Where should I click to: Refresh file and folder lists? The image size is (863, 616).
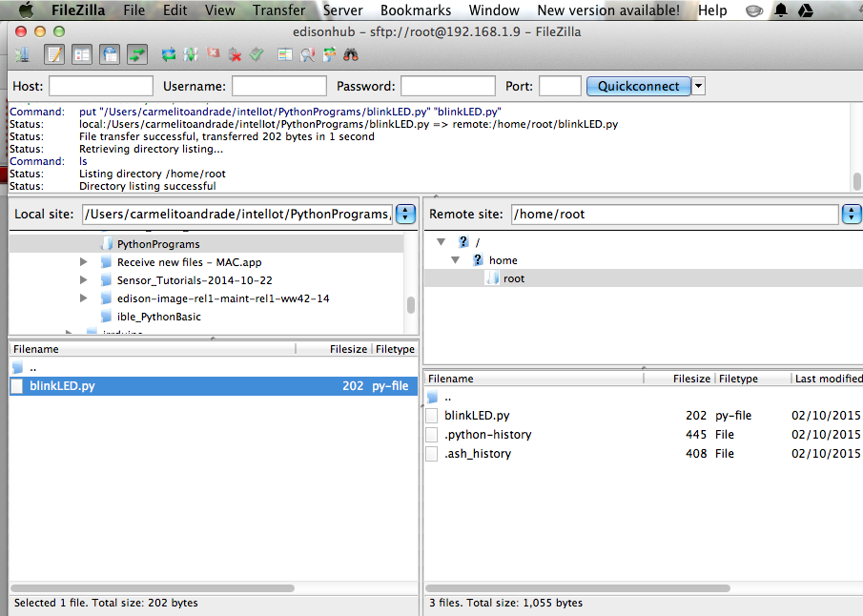point(169,54)
